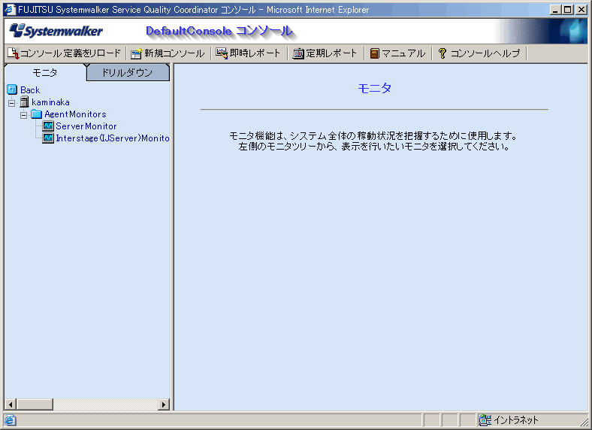The image size is (592, 430).
Task: Click the モニタ heading in main pane
Action: click(x=375, y=88)
